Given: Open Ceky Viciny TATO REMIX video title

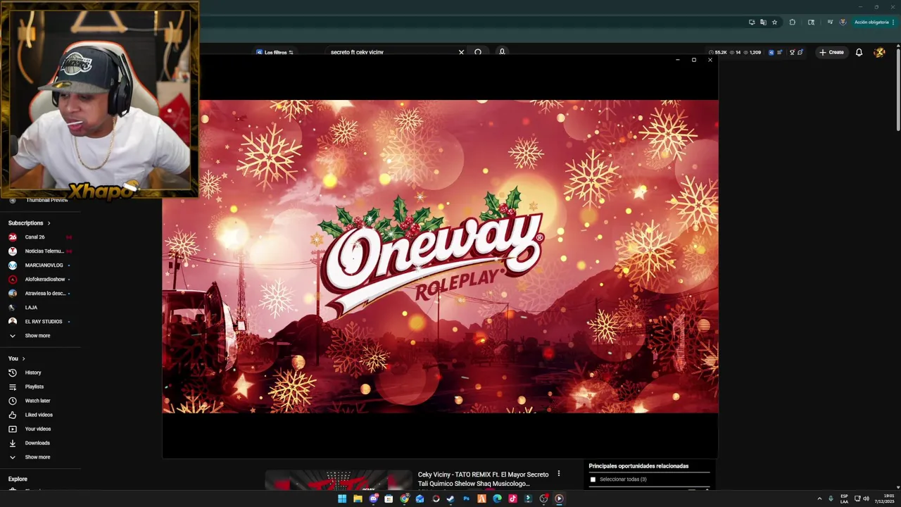Looking at the screenshot, I should point(483,479).
